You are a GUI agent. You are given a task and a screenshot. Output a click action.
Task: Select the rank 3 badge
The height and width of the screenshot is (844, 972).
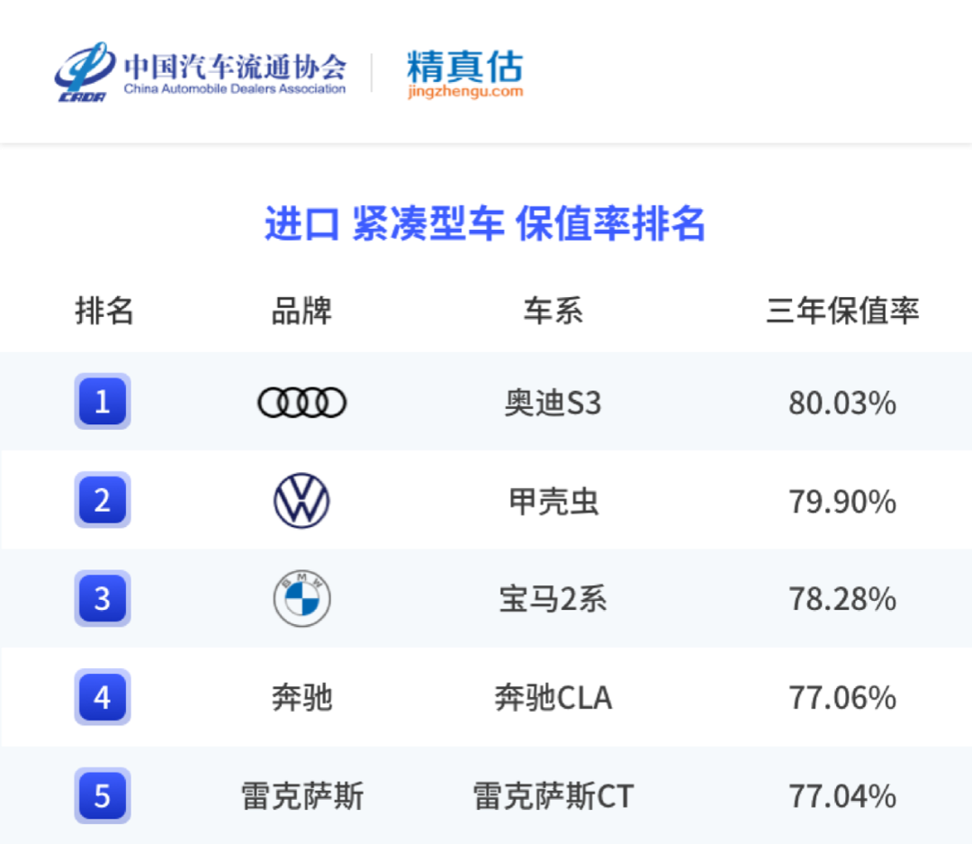pyautogui.click(x=103, y=598)
